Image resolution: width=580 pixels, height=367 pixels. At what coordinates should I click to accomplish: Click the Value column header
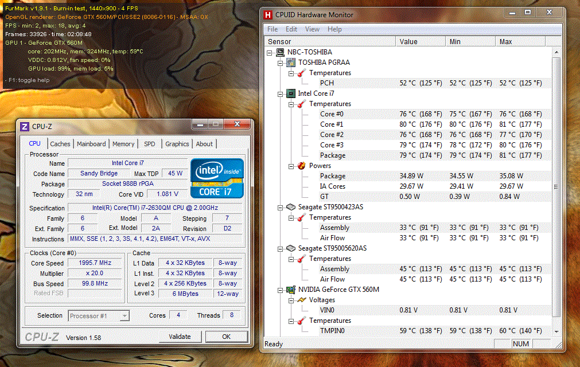(x=421, y=42)
